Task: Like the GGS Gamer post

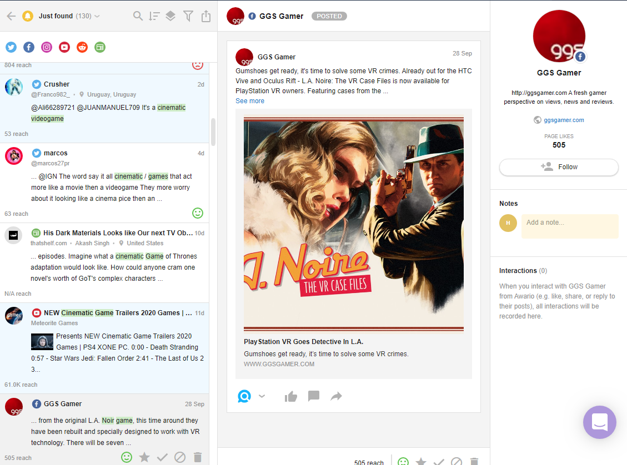Action: coord(290,396)
